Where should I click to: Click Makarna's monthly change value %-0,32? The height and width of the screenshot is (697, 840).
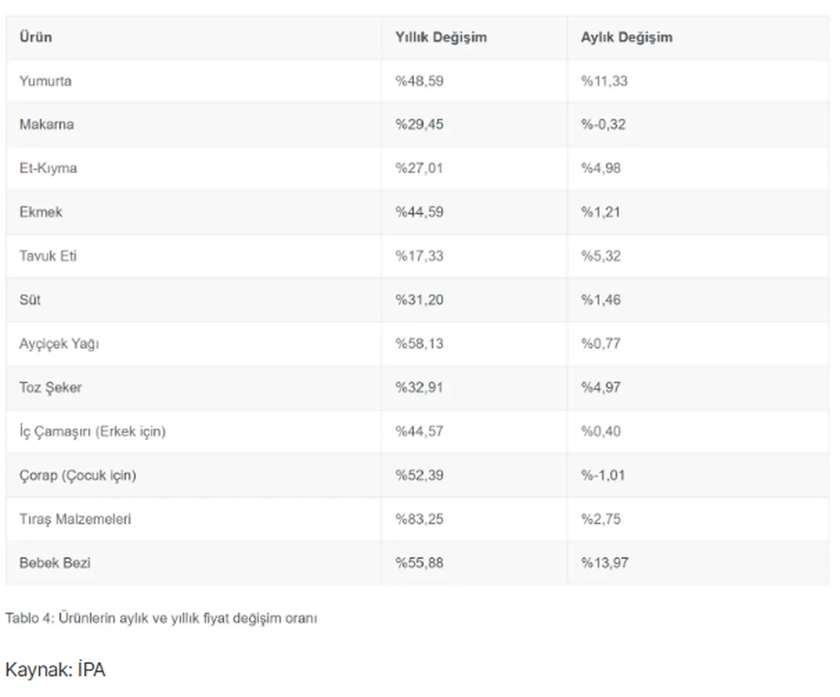[603, 125]
